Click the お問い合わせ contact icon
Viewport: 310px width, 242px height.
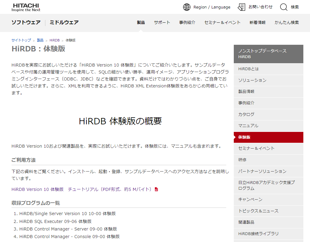coord(241,7)
